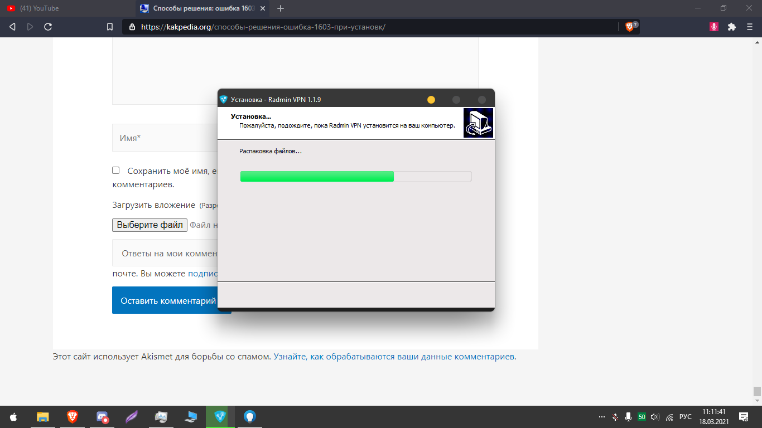This screenshot has width=762, height=428.
Task: Go back in Brave browser
Action: coord(13,27)
